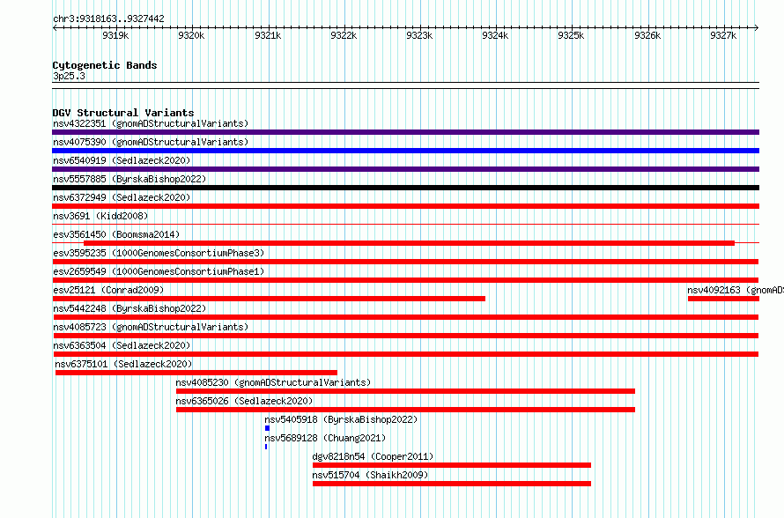784x518 pixels.
Task: Click the red bar under nsv6365026
Action: pos(405,410)
